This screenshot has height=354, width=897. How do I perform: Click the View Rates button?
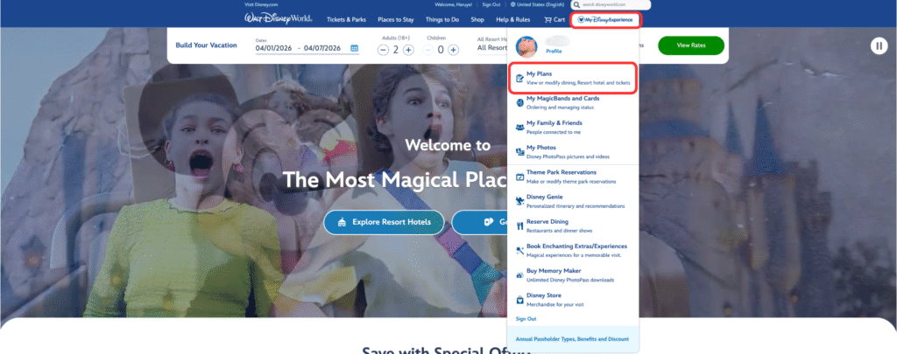pos(691,45)
